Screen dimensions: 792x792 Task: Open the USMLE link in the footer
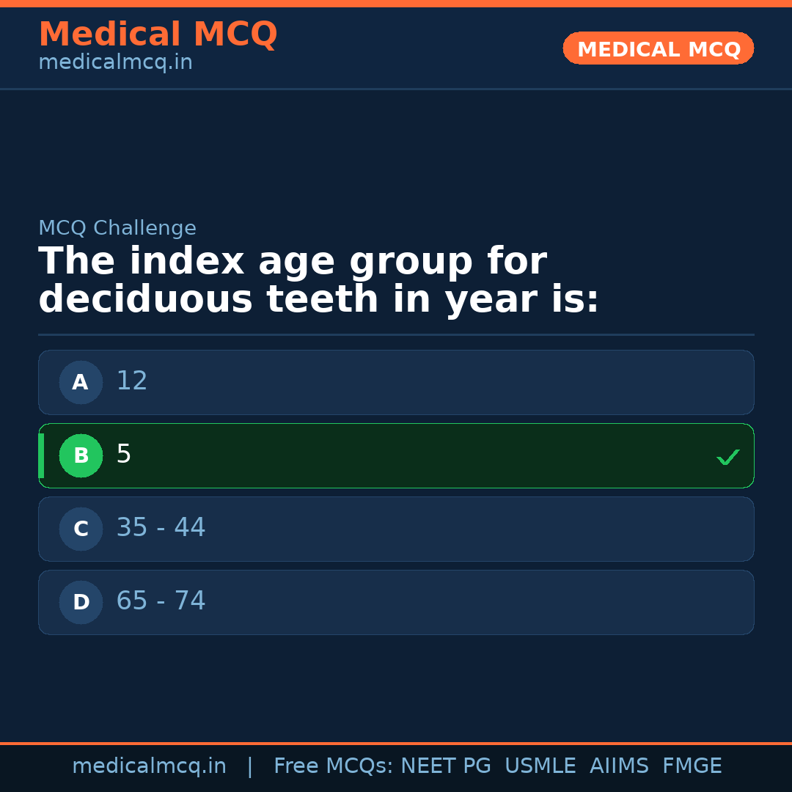tap(540, 765)
